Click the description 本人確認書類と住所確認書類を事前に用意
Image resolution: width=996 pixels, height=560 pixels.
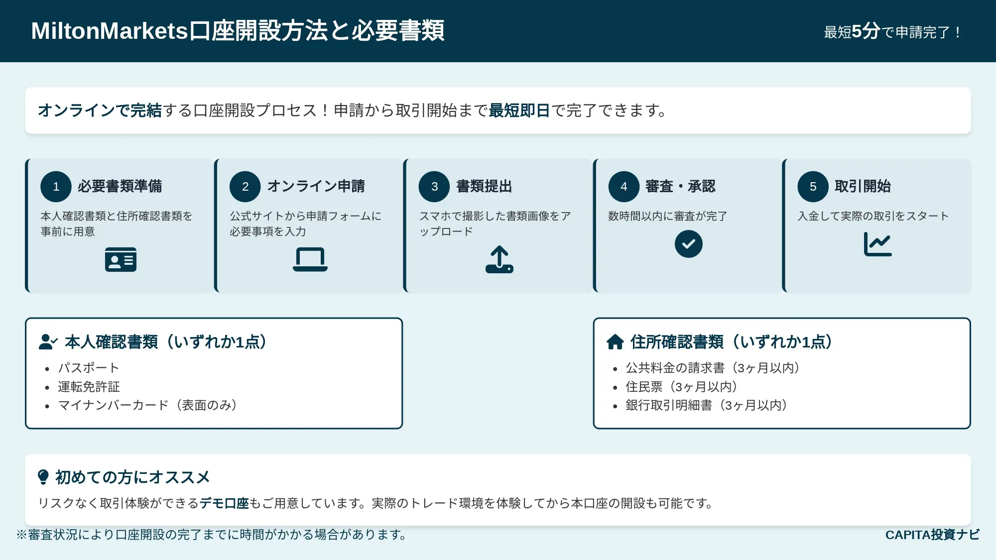pyautogui.click(x=117, y=224)
